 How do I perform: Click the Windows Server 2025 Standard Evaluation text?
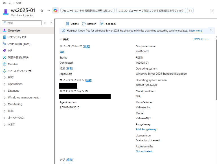tap(161, 74)
